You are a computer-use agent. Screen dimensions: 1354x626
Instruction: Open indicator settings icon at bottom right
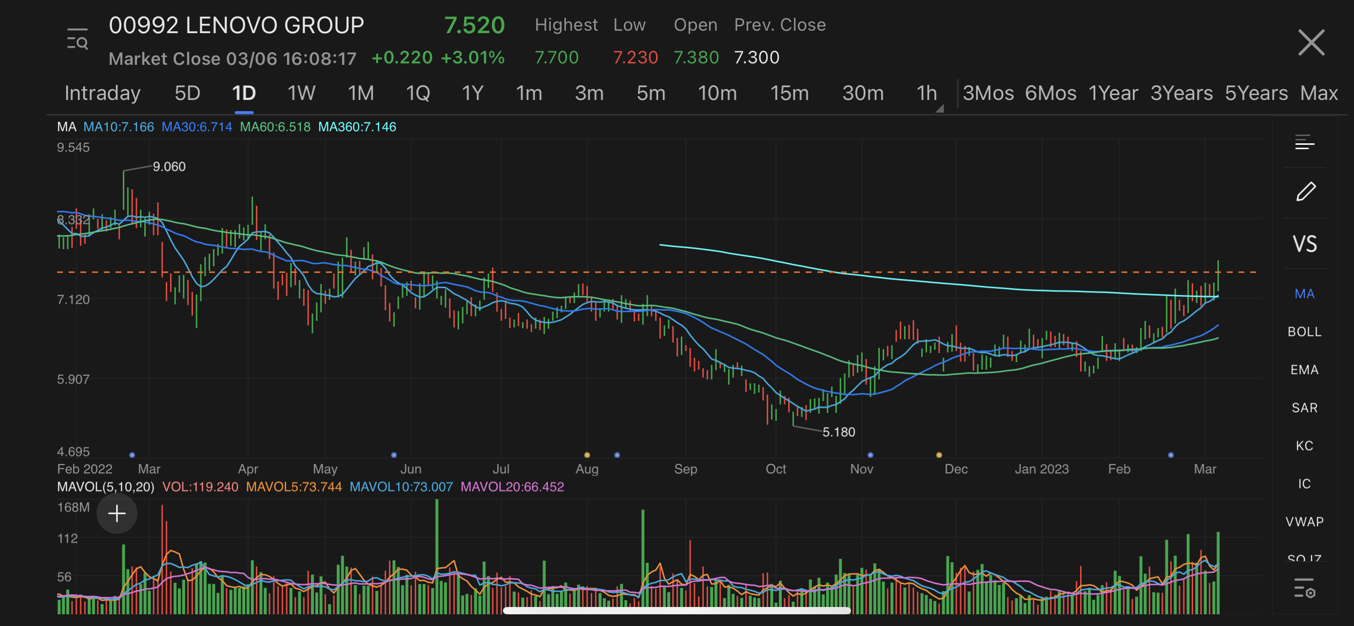pyautogui.click(x=1304, y=587)
